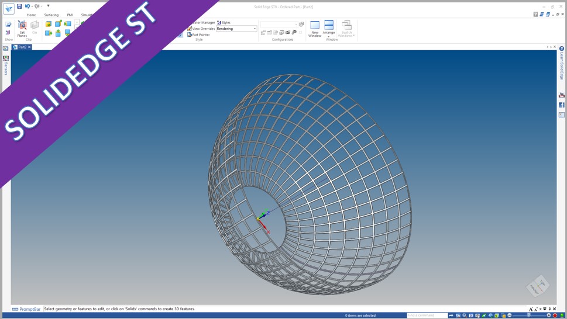Close the PromptBar with X

(554, 309)
